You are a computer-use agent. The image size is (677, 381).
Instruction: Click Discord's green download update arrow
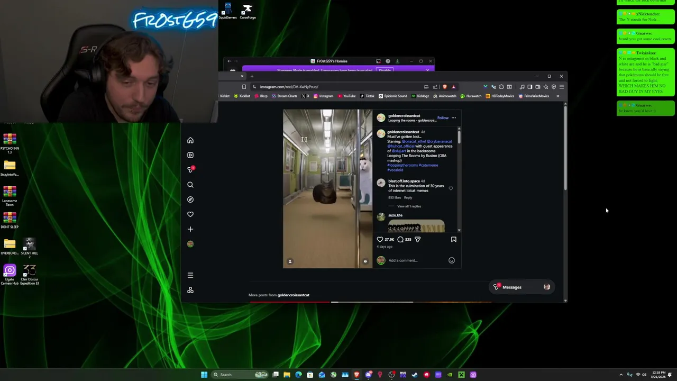click(x=397, y=61)
